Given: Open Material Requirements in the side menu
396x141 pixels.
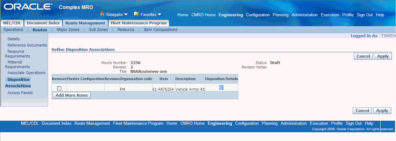Looking at the screenshot, I should click(18, 64).
